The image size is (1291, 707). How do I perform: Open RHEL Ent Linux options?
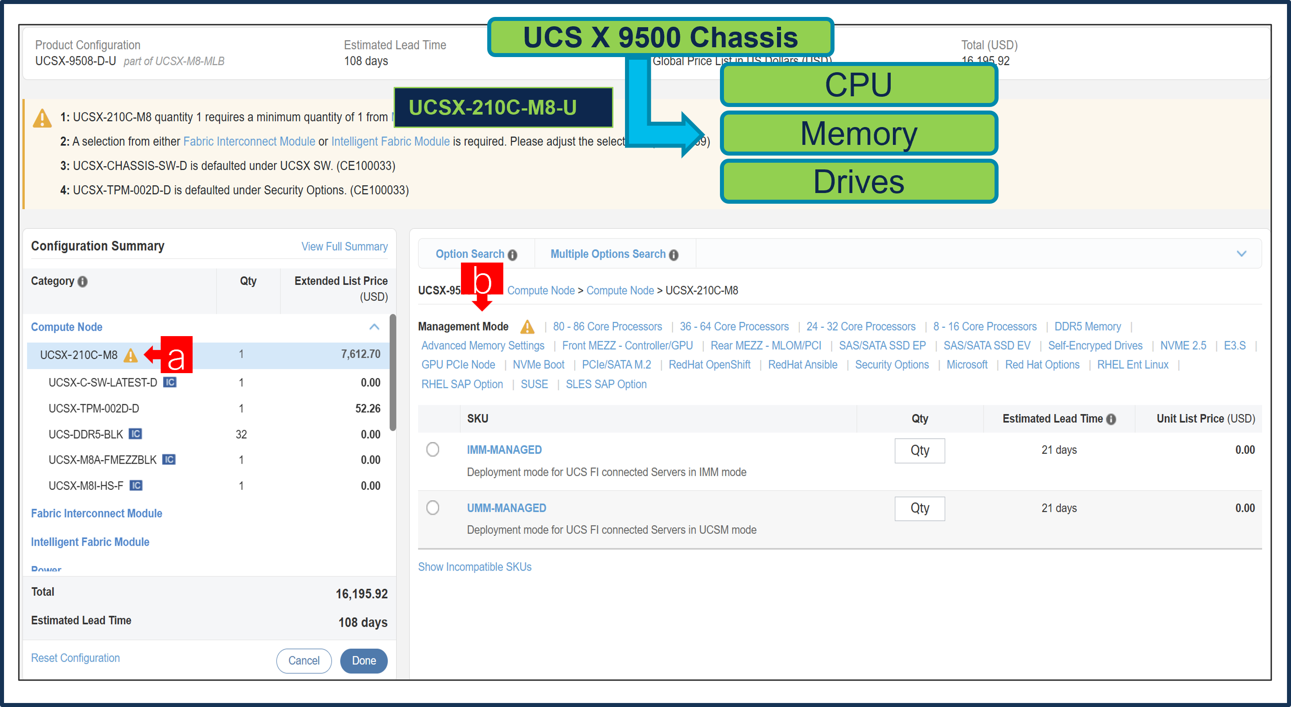[x=1133, y=365]
